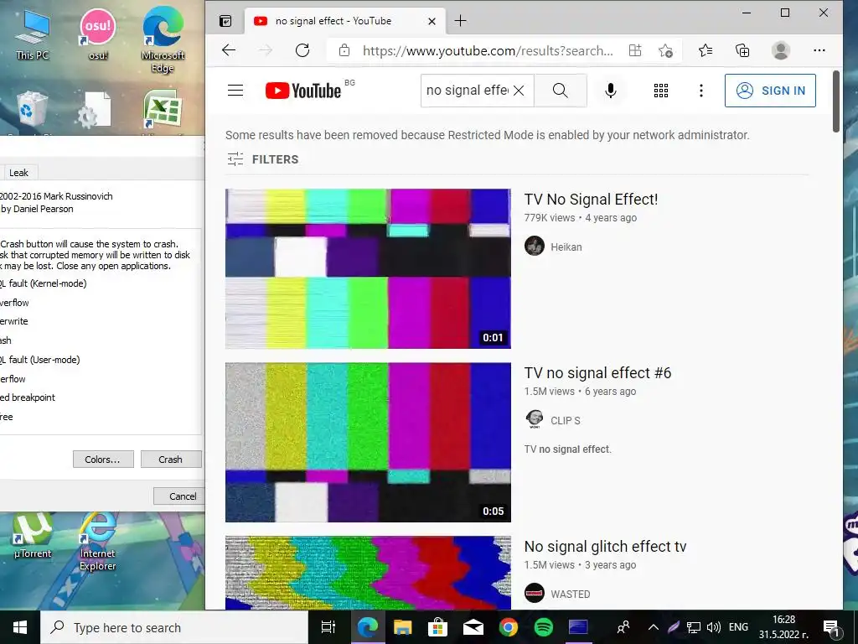The width and height of the screenshot is (858, 644).
Task: Open the YouTube guide hamburger menu
Action: click(235, 91)
